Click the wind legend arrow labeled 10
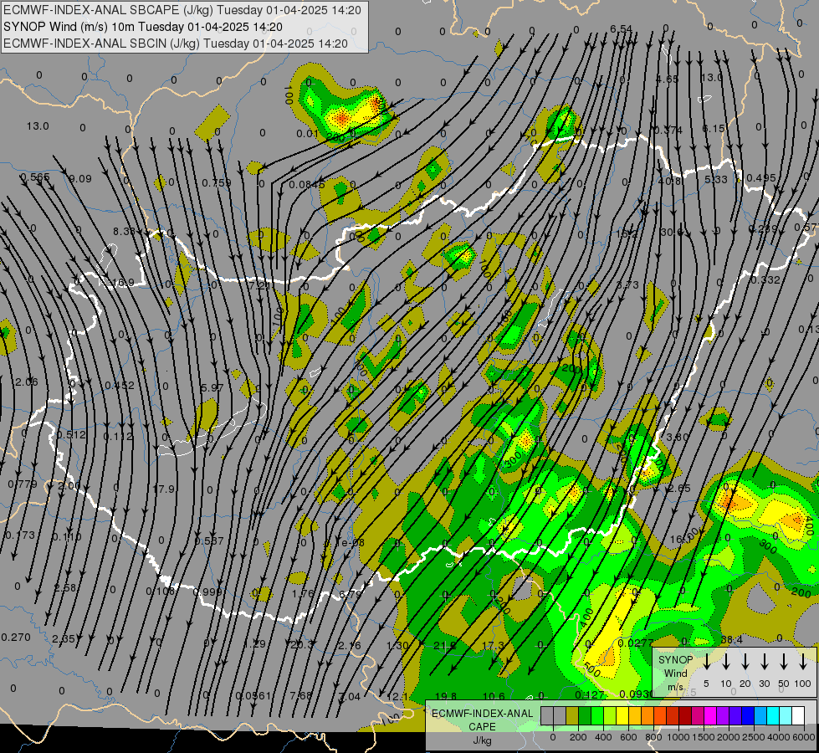This screenshot has width=819, height=753. click(x=726, y=661)
